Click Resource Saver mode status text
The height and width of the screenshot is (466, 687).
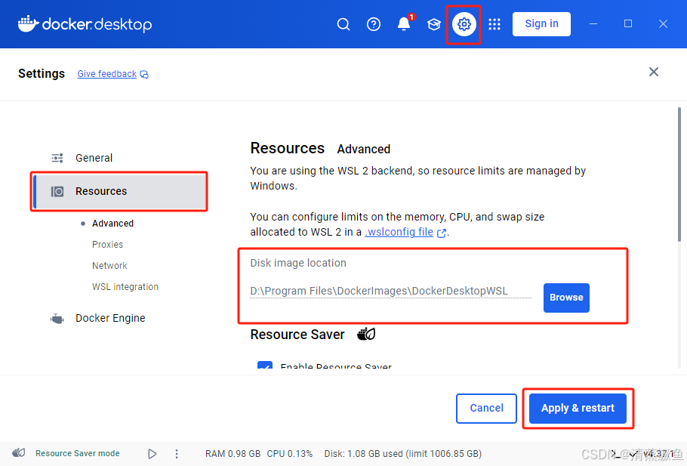78,453
